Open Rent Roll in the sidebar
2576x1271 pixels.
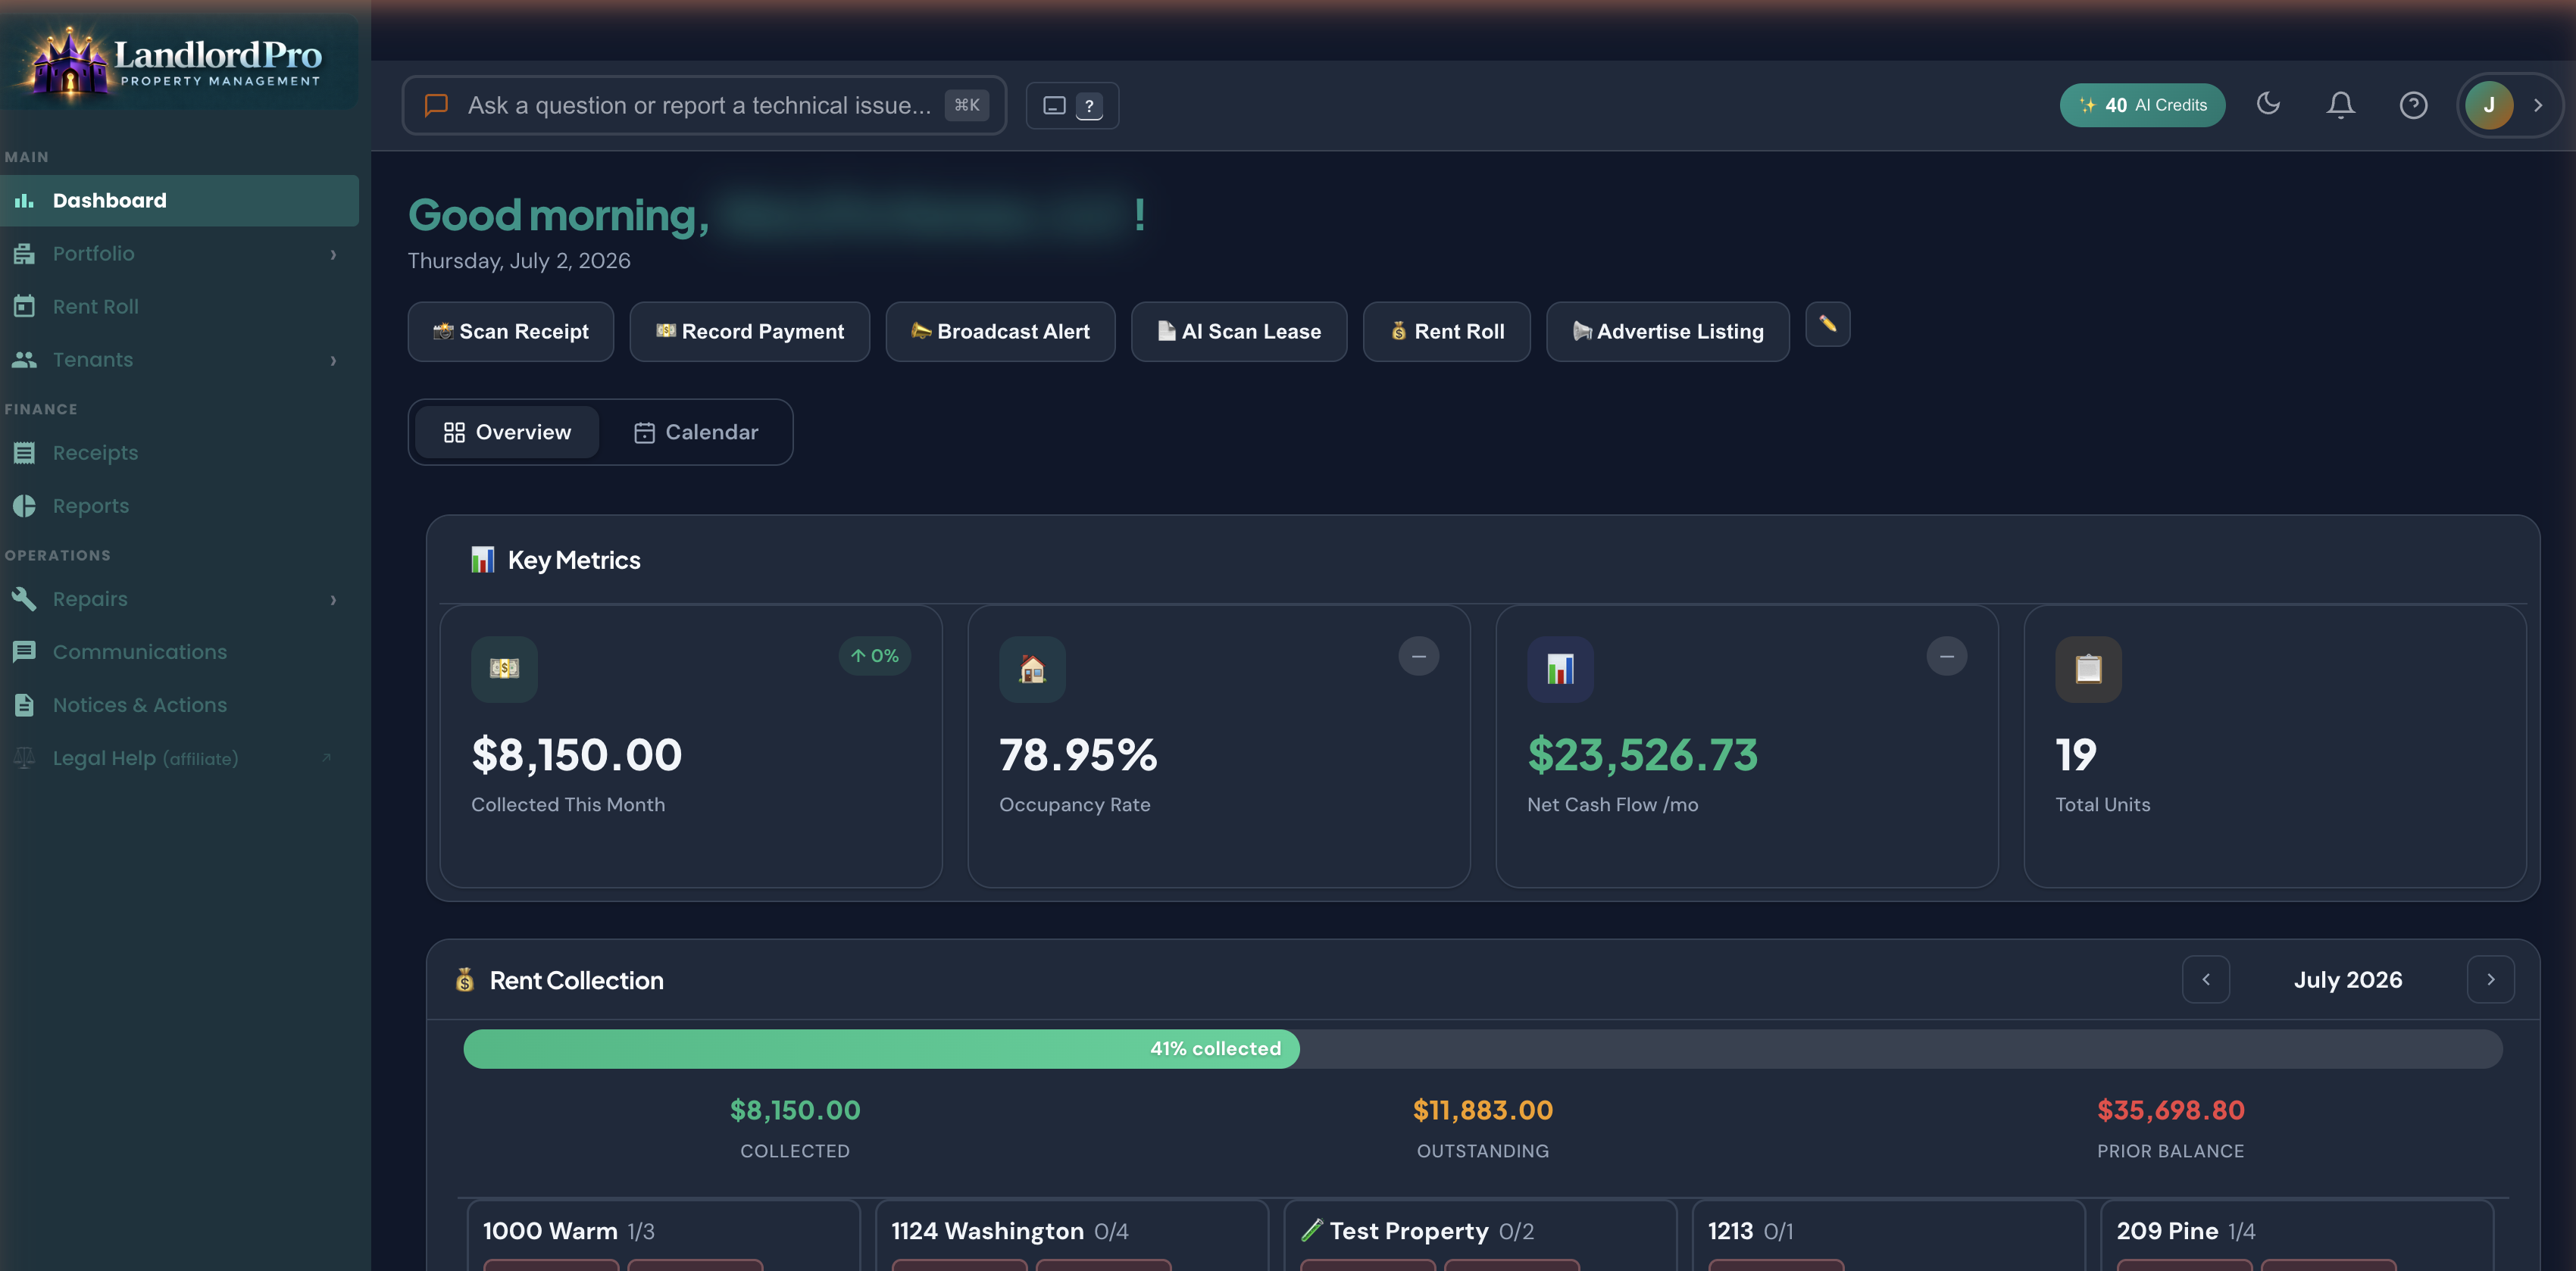[179, 306]
